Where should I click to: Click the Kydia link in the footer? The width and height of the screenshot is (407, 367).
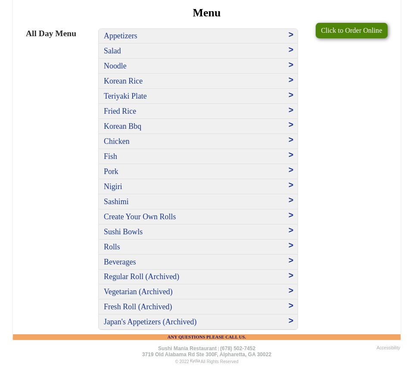[x=195, y=361]
